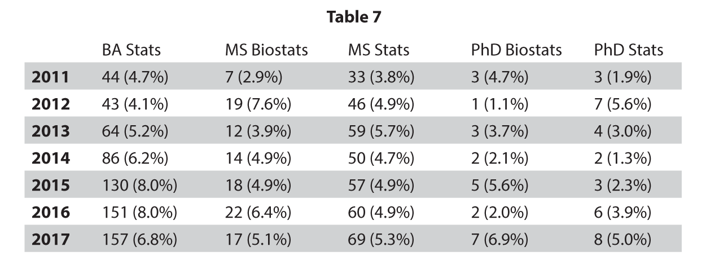This screenshot has height=260, width=706.
Task: Select the cell showing 7 (6.9%)
Action: [499, 240]
